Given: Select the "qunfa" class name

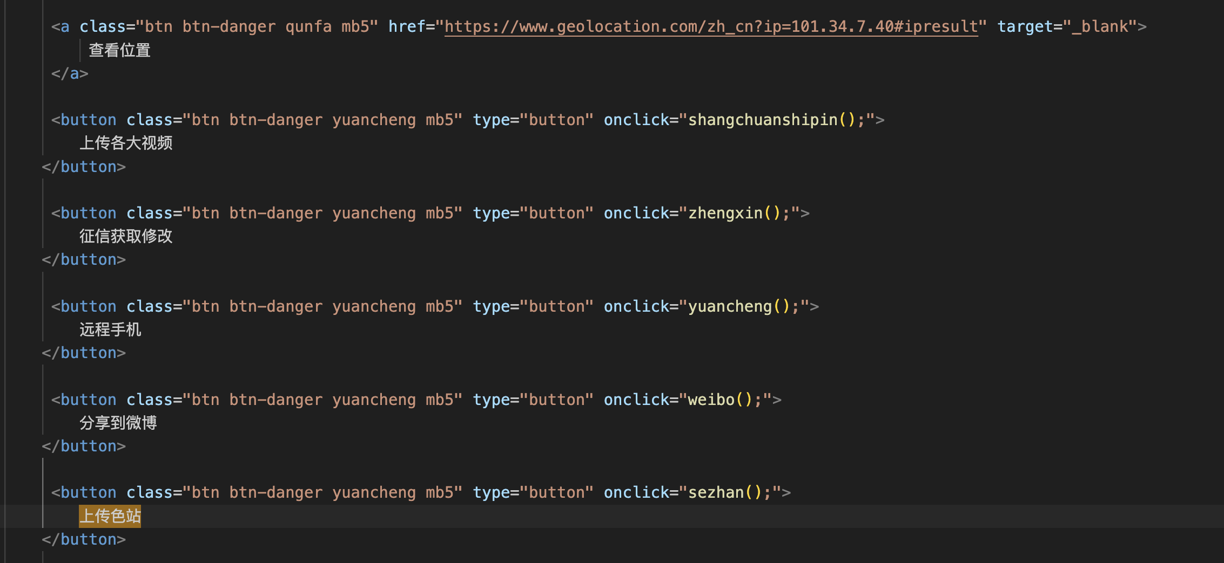Looking at the screenshot, I should tap(308, 26).
